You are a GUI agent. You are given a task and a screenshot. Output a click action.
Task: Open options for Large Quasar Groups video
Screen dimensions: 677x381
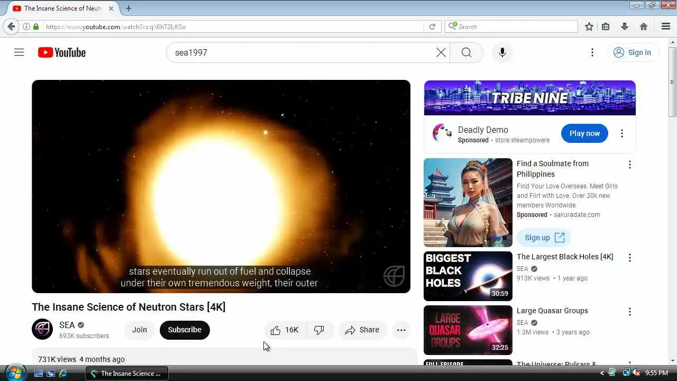point(629,312)
